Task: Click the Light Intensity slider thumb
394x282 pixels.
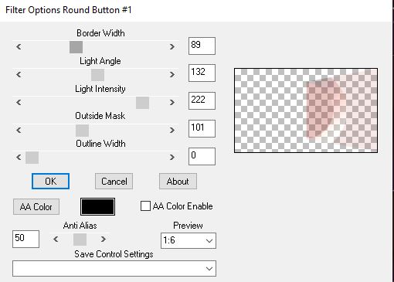Action: [x=142, y=103]
